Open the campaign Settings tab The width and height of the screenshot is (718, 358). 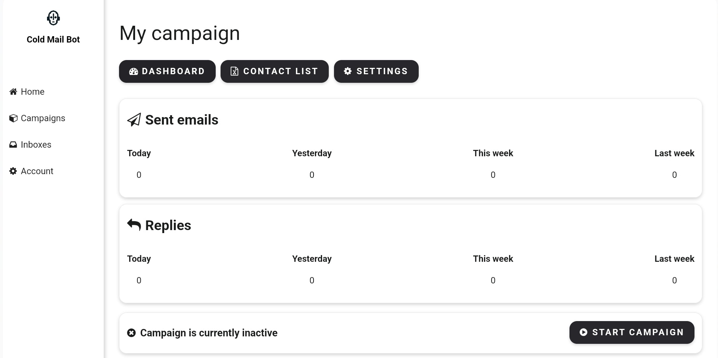tap(376, 71)
